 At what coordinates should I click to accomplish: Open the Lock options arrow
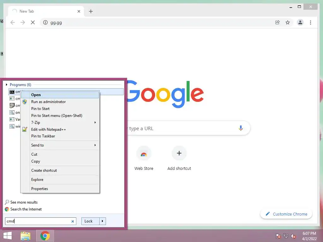[103, 221]
